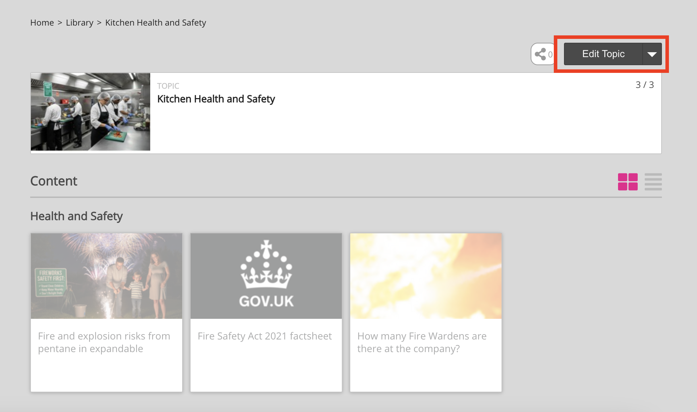Click the Content section heading
Image resolution: width=697 pixels, height=412 pixels.
pyautogui.click(x=54, y=181)
